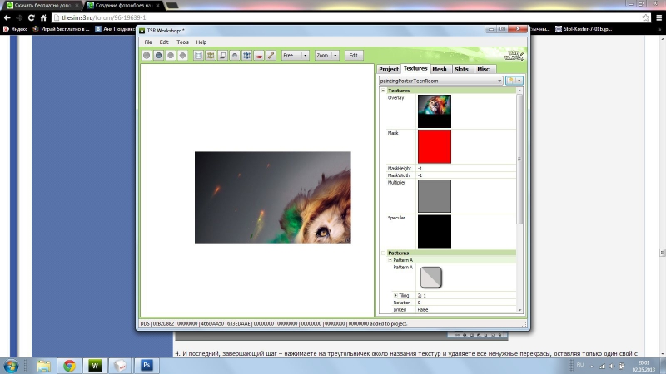Open the Help menu

pos(201,42)
